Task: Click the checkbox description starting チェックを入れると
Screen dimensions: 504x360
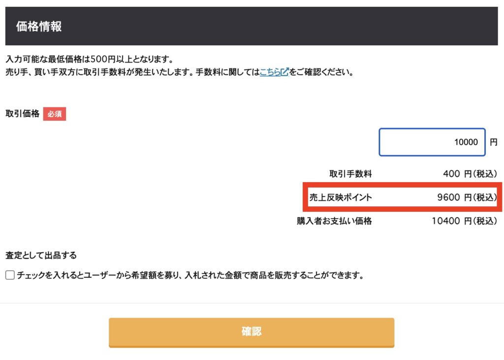Action: [190, 275]
